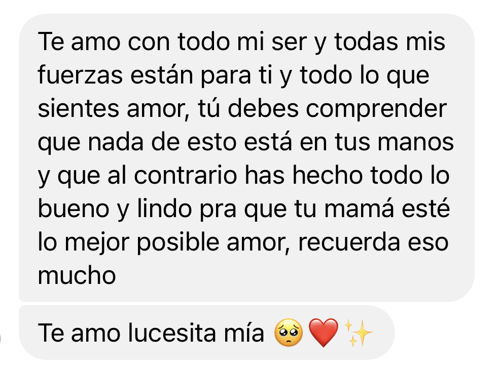The width and height of the screenshot is (499, 372).
Task: Click the word 'sientes' in the long message
Action: point(79,109)
